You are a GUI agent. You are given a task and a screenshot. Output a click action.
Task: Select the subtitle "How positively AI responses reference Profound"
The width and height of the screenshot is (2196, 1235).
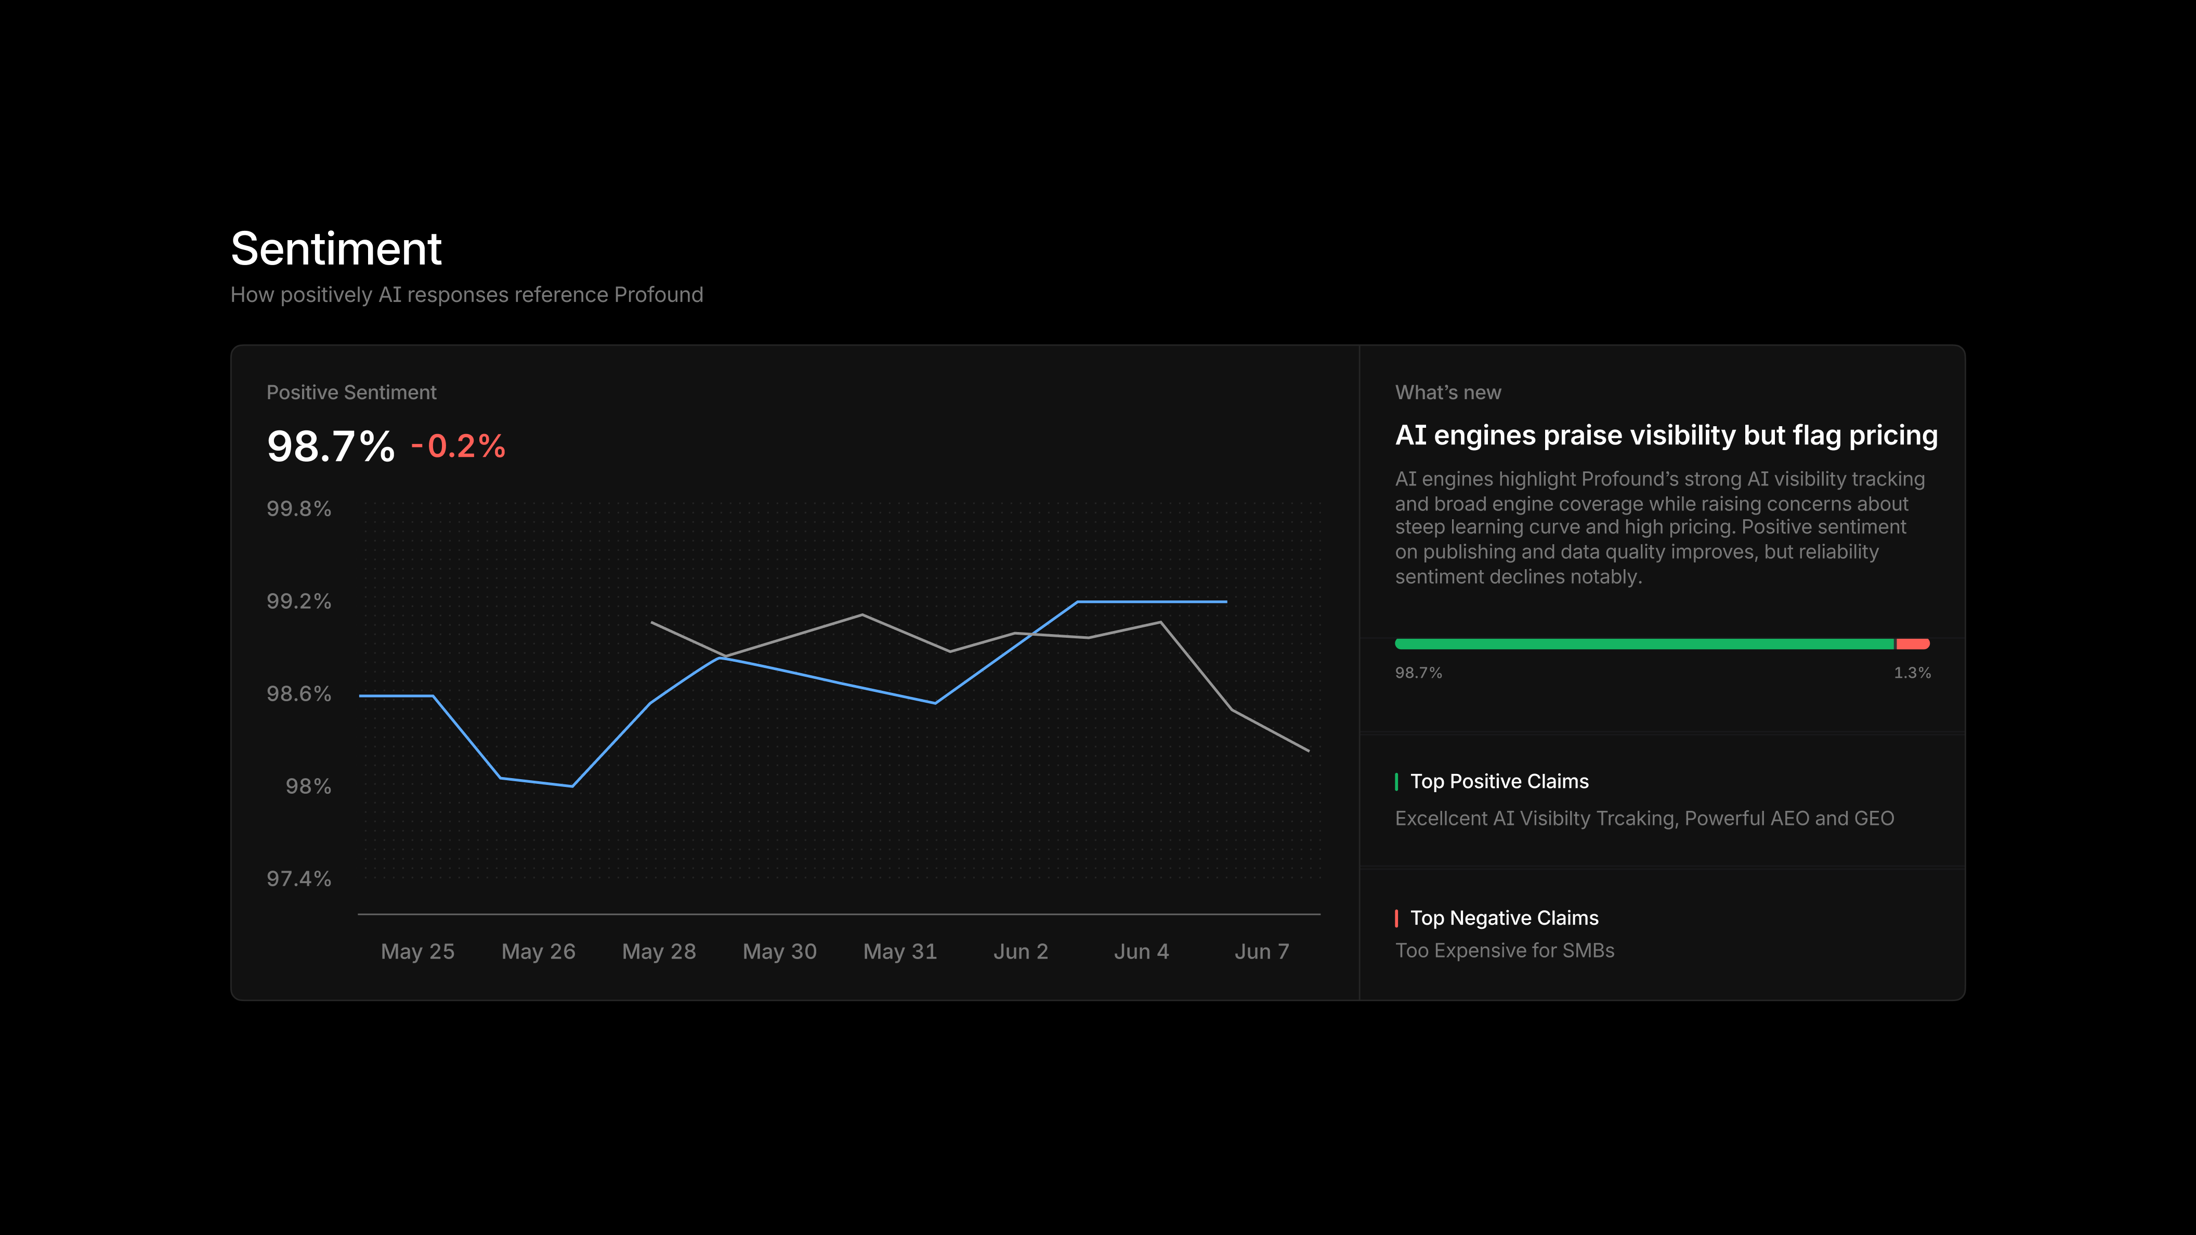pos(466,295)
